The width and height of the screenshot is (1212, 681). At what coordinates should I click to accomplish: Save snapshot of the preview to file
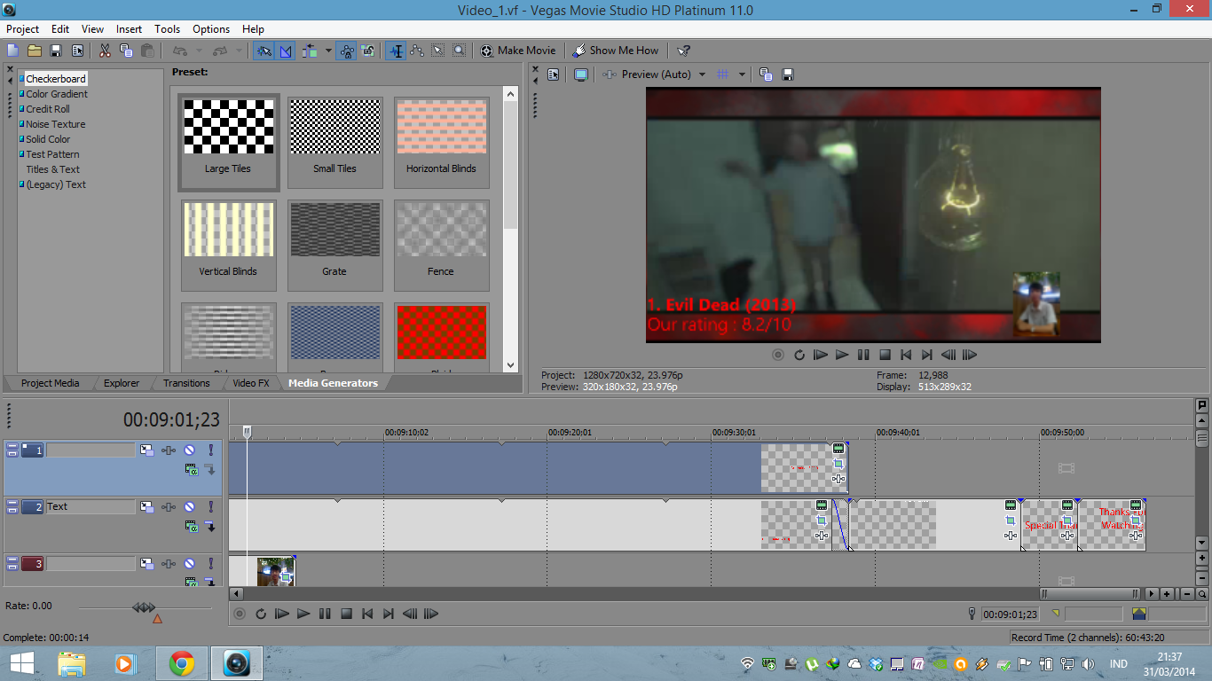[787, 74]
